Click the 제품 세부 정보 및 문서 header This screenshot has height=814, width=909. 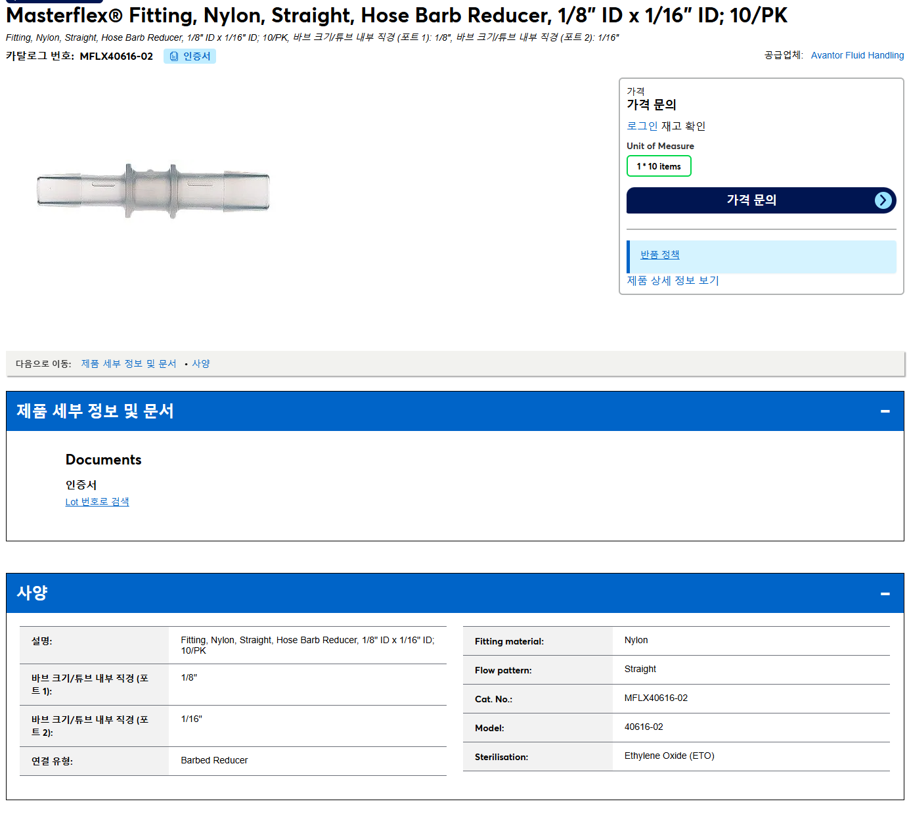pyautogui.click(x=455, y=411)
